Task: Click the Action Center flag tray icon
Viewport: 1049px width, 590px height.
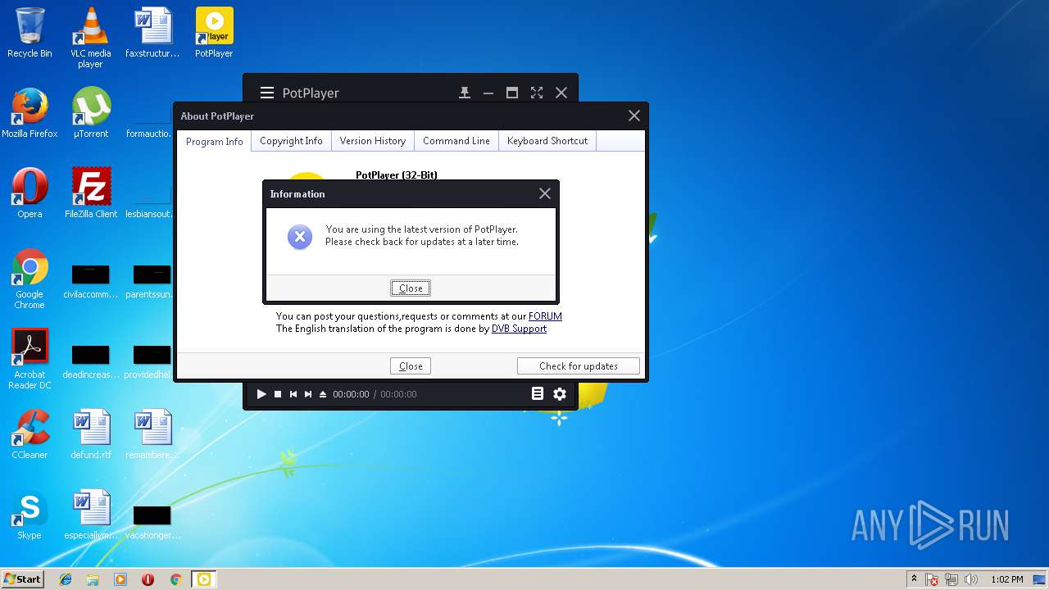Action: (933, 579)
